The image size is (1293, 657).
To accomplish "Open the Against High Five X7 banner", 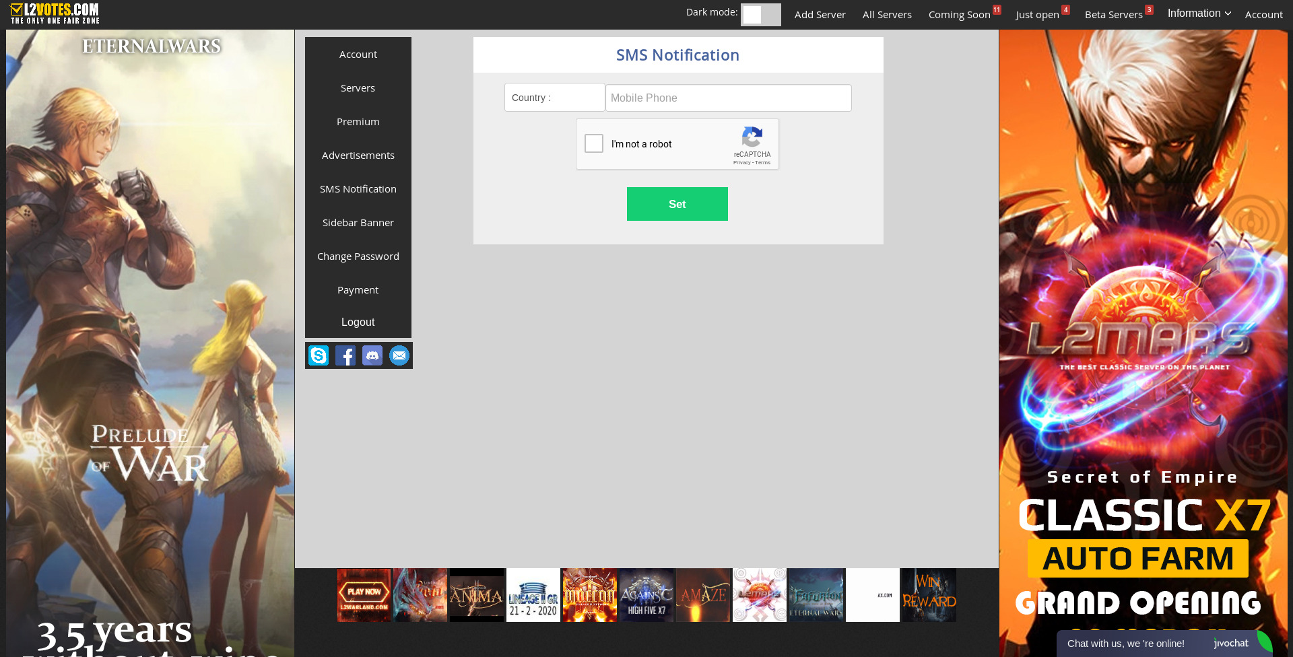I will point(646,595).
